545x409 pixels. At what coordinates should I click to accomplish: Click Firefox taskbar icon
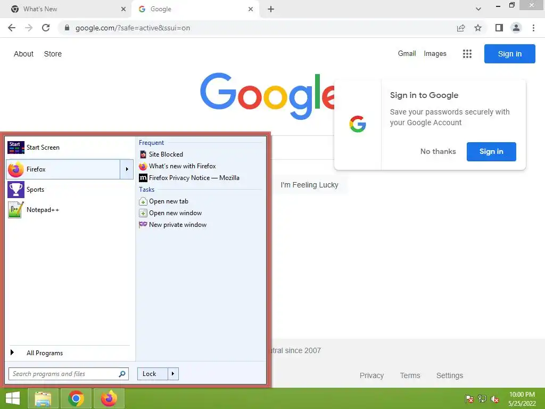click(x=109, y=398)
